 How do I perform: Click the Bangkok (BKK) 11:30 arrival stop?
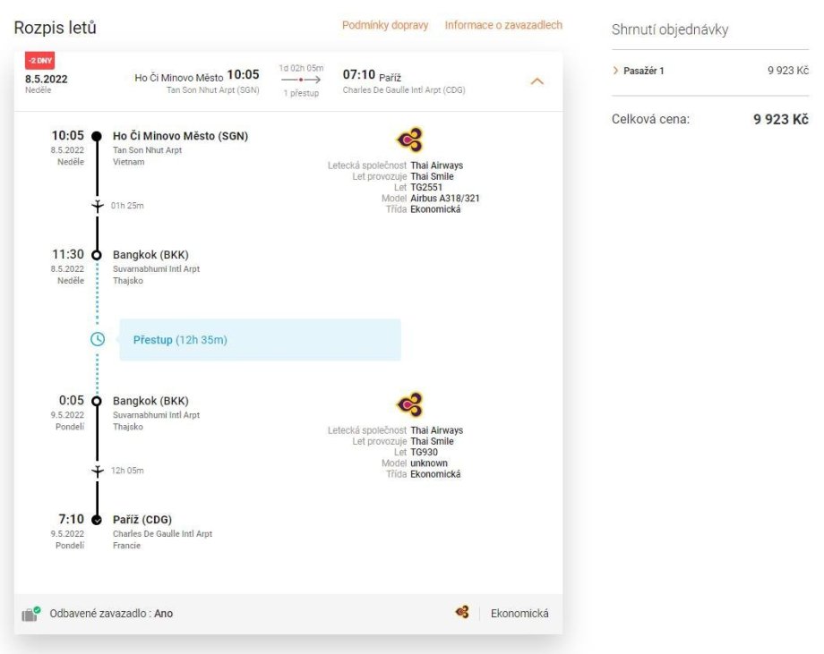(x=150, y=255)
